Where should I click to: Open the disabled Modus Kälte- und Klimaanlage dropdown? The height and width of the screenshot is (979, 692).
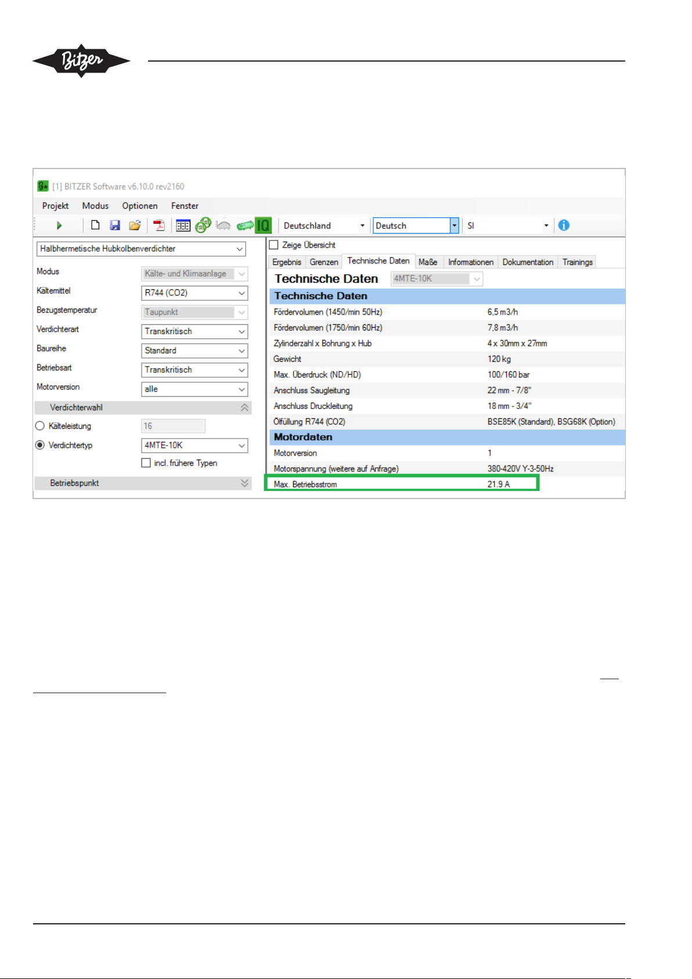pos(194,274)
